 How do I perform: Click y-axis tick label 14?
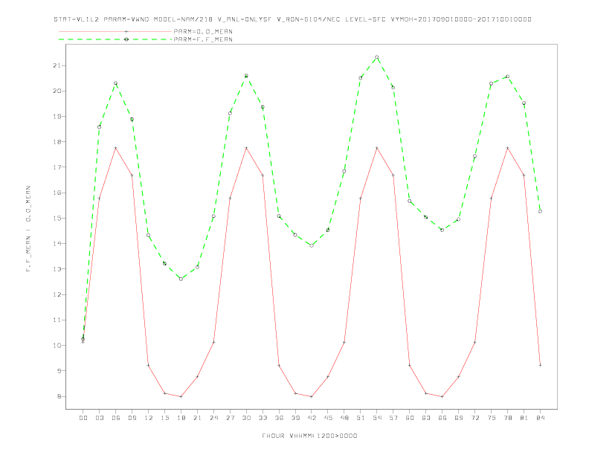pos(57,244)
